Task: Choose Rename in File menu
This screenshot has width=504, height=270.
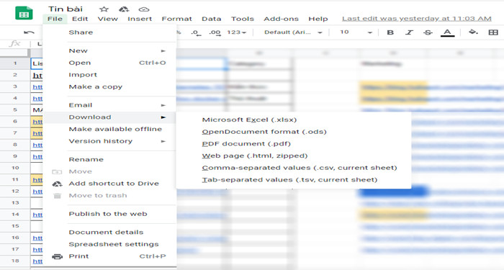Action: [109, 160]
